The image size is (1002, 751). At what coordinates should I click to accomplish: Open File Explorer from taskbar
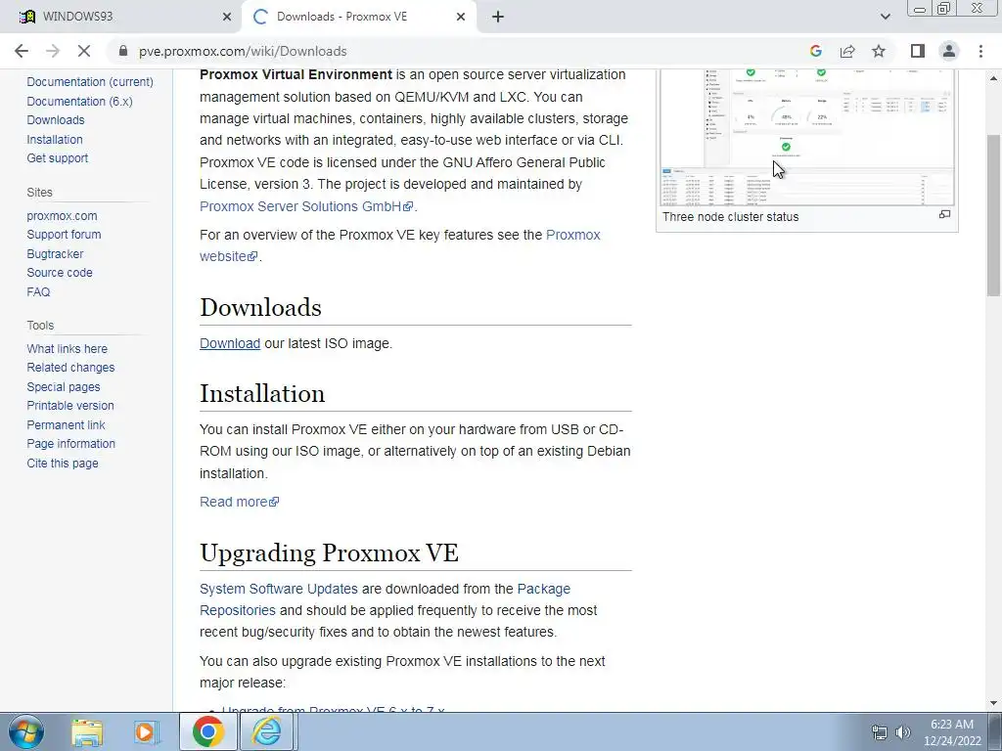[x=87, y=731]
